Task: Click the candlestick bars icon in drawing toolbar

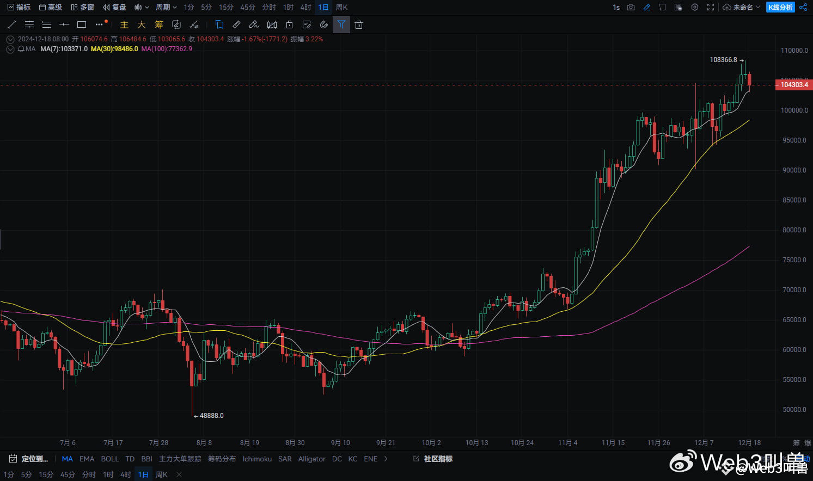Action: pos(272,24)
